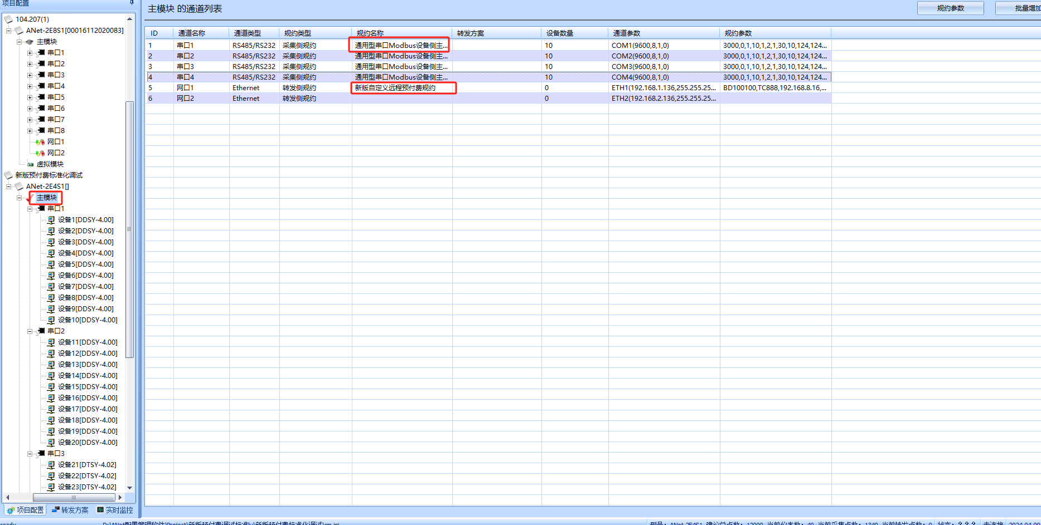Click the tree panel scroll-down arrow
This screenshot has width=1041, height=525.
point(130,488)
